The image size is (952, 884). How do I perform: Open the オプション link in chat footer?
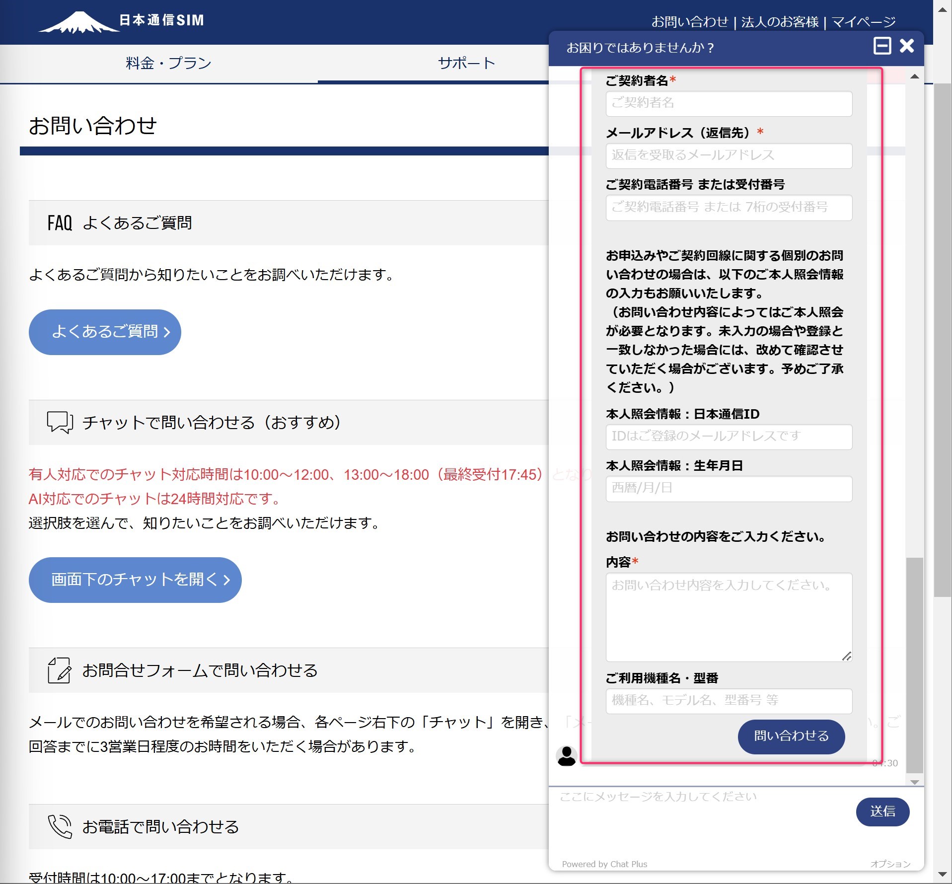pos(890,864)
